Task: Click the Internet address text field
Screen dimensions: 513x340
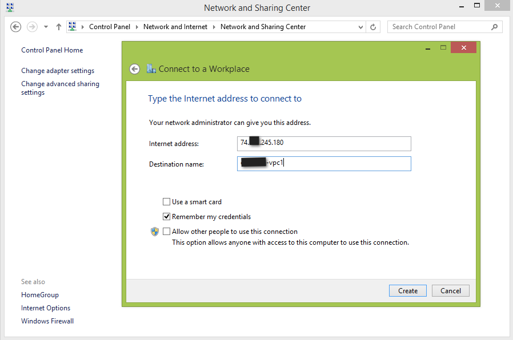Action: coord(324,143)
